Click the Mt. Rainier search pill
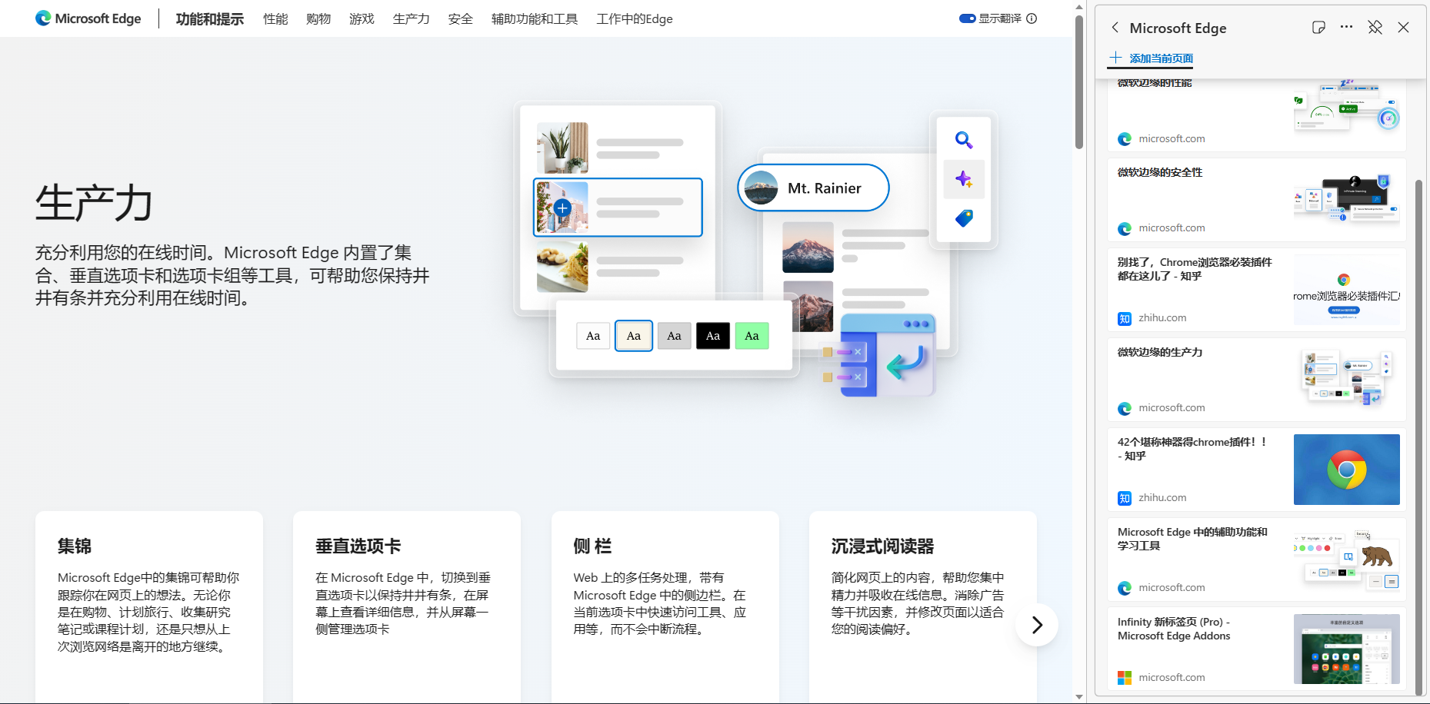The width and height of the screenshot is (1430, 704). pos(813,188)
